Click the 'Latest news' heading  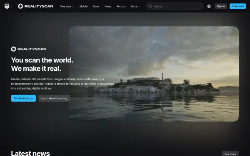pyautogui.click(x=30, y=153)
